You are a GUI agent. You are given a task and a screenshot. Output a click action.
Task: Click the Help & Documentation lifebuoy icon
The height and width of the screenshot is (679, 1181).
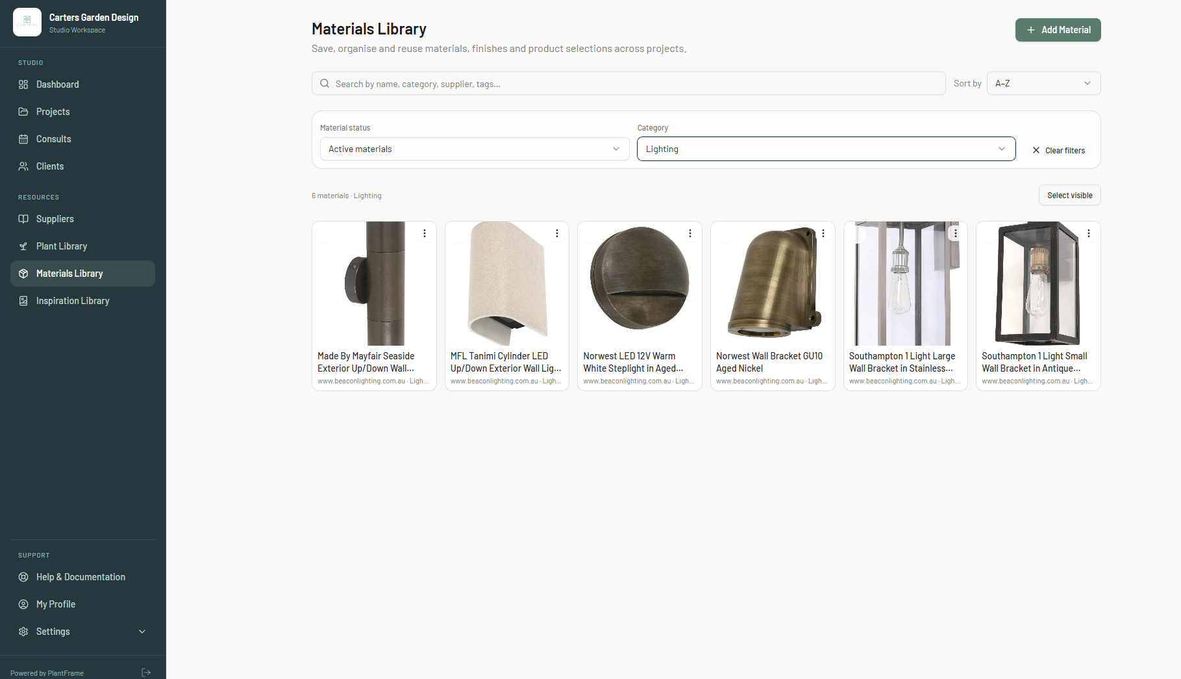pyautogui.click(x=23, y=577)
